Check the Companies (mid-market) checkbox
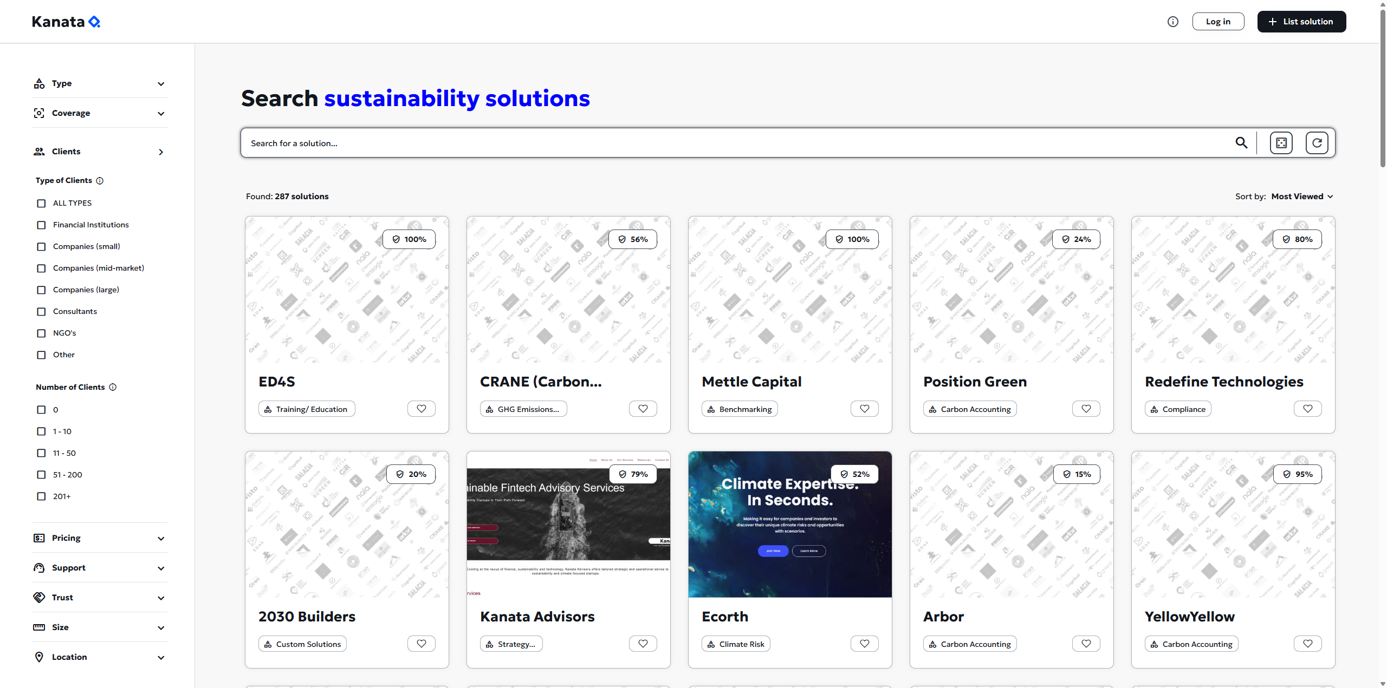 pyautogui.click(x=41, y=268)
